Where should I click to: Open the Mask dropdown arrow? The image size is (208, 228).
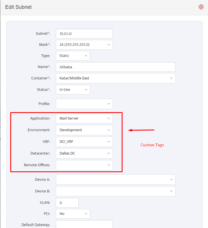click(x=109, y=45)
